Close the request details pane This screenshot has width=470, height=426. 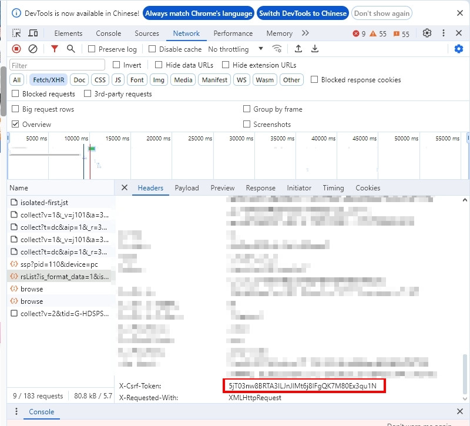(x=125, y=187)
